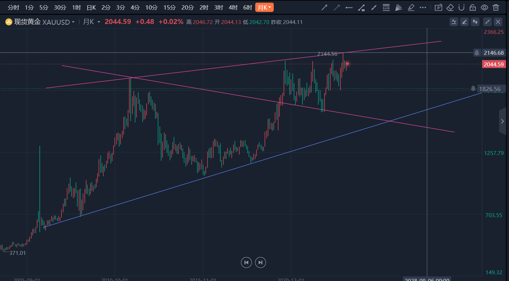
Task: Open the indicators panel button
Action: [454, 22]
